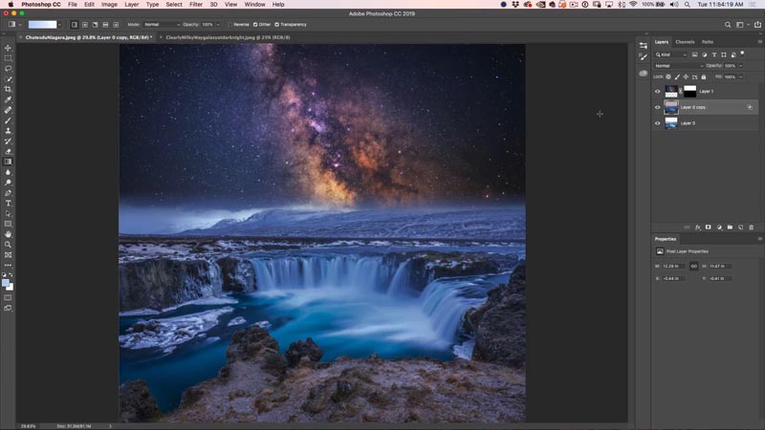The height and width of the screenshot is (430, 765).
Task: Select the Lasso tool
Action: 8,69
